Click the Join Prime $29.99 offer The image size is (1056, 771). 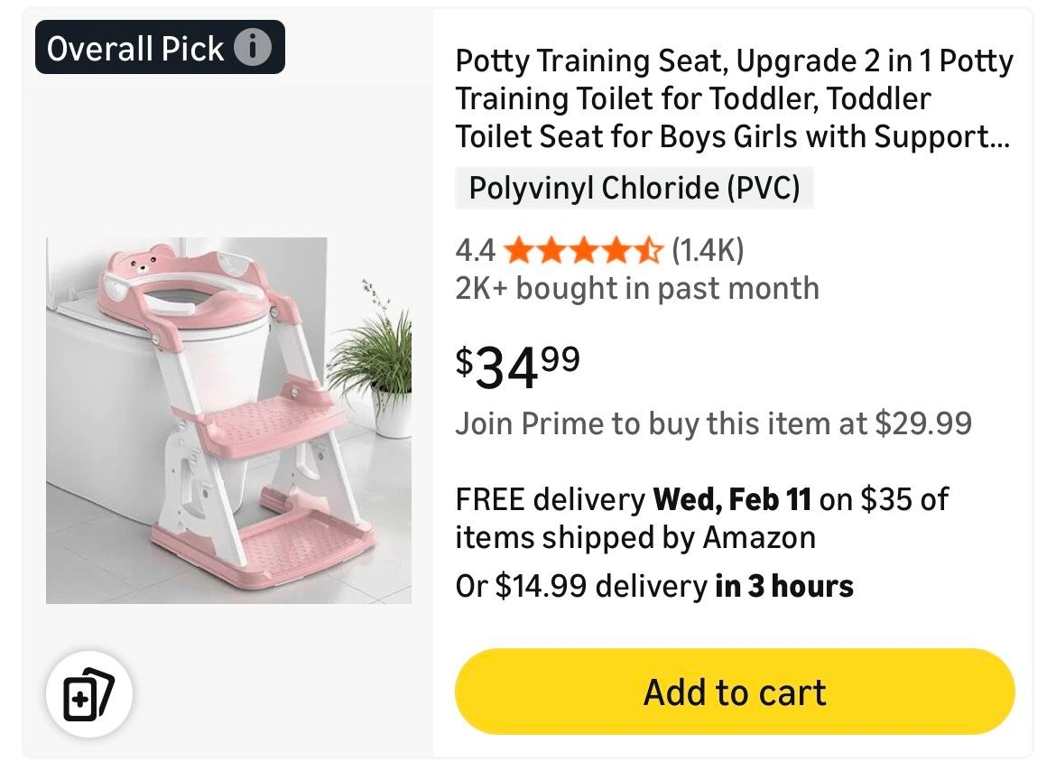[713, 423]
